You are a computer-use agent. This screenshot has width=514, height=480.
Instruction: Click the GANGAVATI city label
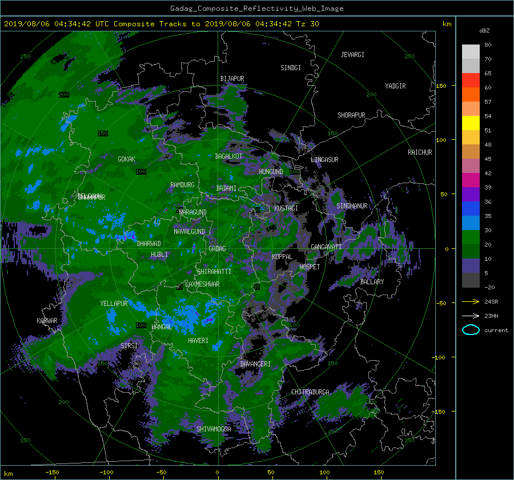326,247
